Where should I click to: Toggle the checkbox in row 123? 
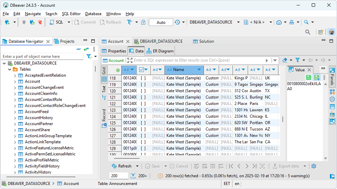(x=143, y=110)
